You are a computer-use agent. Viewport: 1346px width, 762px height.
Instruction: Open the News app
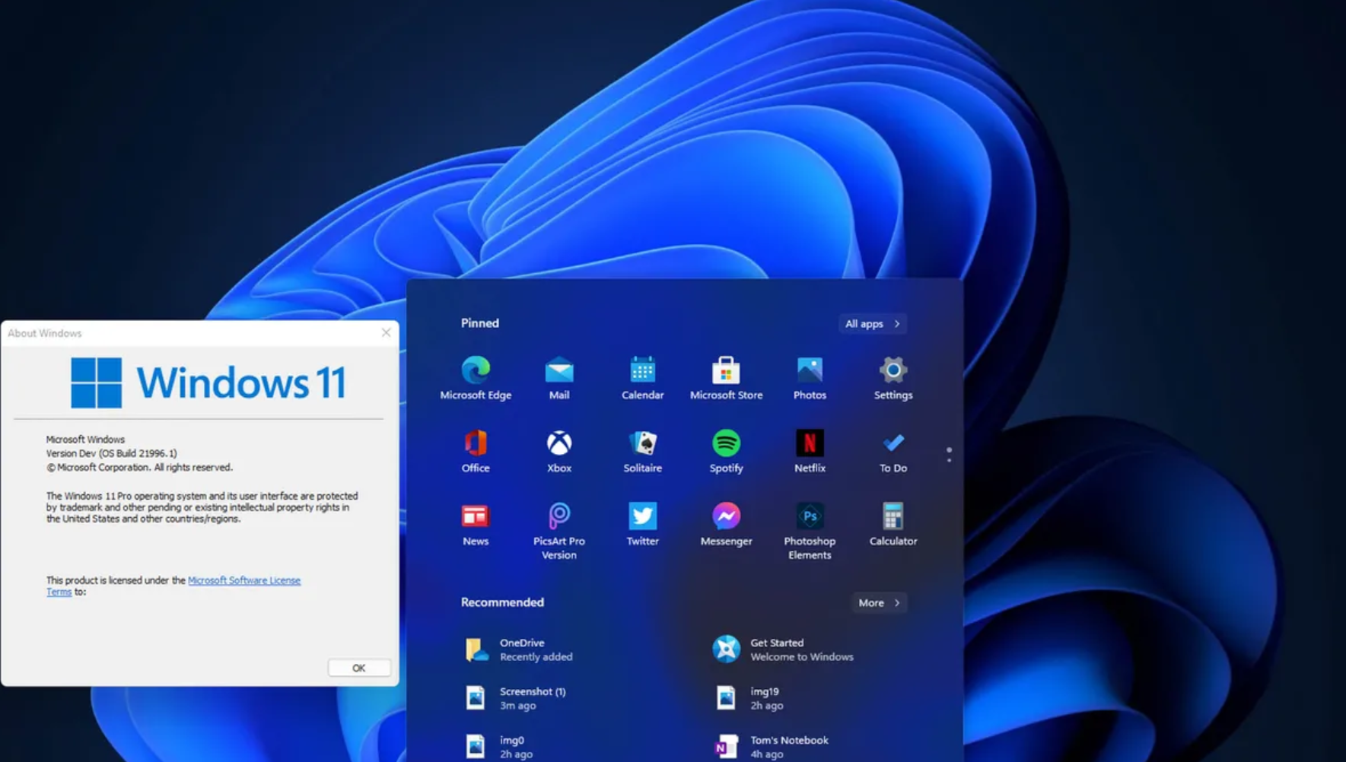coord(476,524)
